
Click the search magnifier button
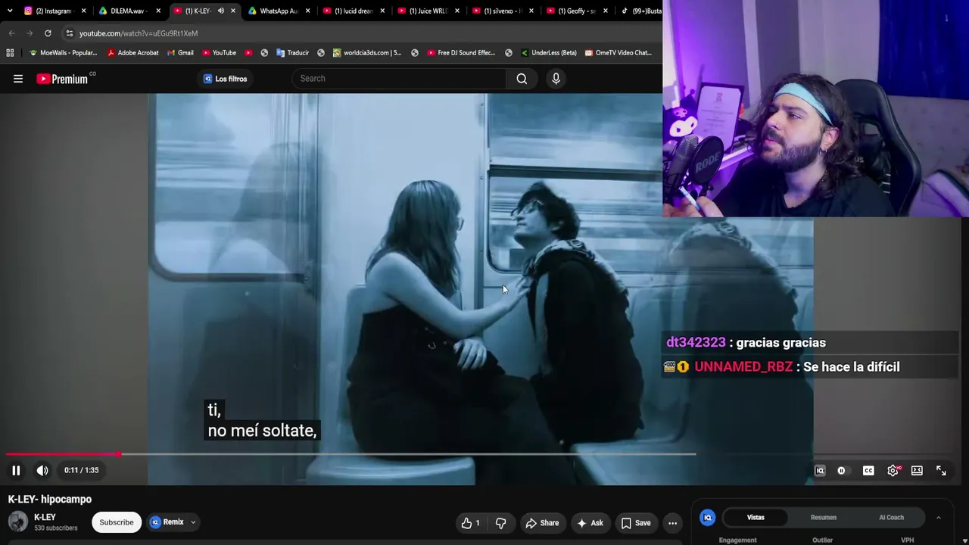pyautogui.click(x=522, y=79)
